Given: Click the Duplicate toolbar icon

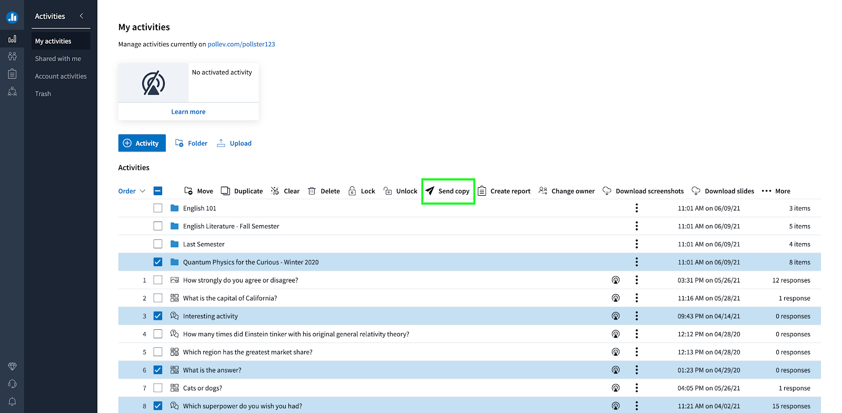Looking at the screenshot, I should [x=225, y=191].
